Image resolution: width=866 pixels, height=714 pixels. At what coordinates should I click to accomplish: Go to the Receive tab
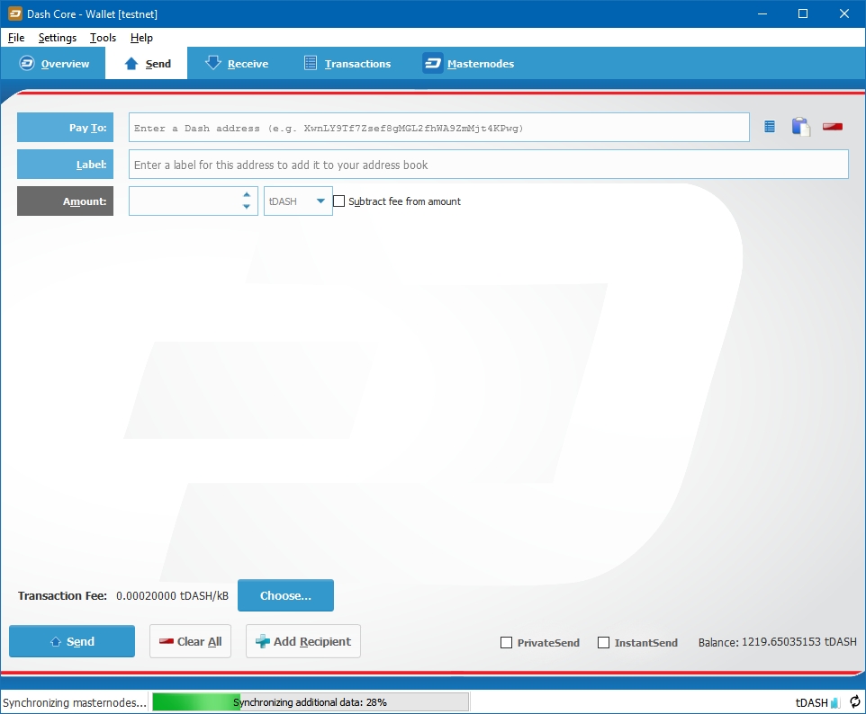tap(237, 64)
